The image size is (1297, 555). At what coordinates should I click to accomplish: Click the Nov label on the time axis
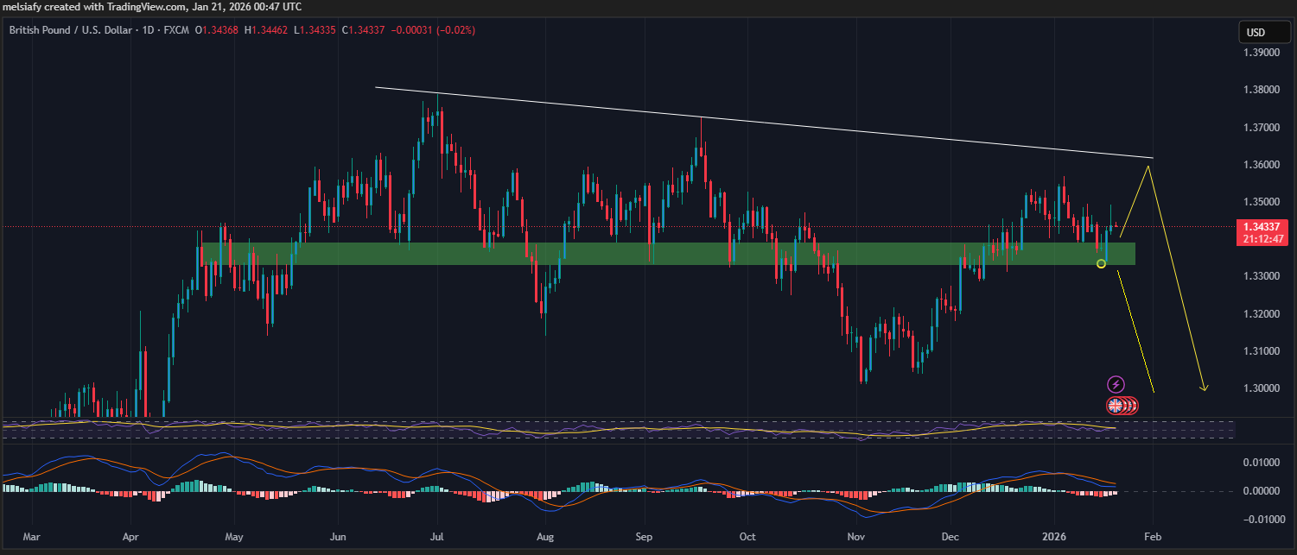click(x=855, y=537)
